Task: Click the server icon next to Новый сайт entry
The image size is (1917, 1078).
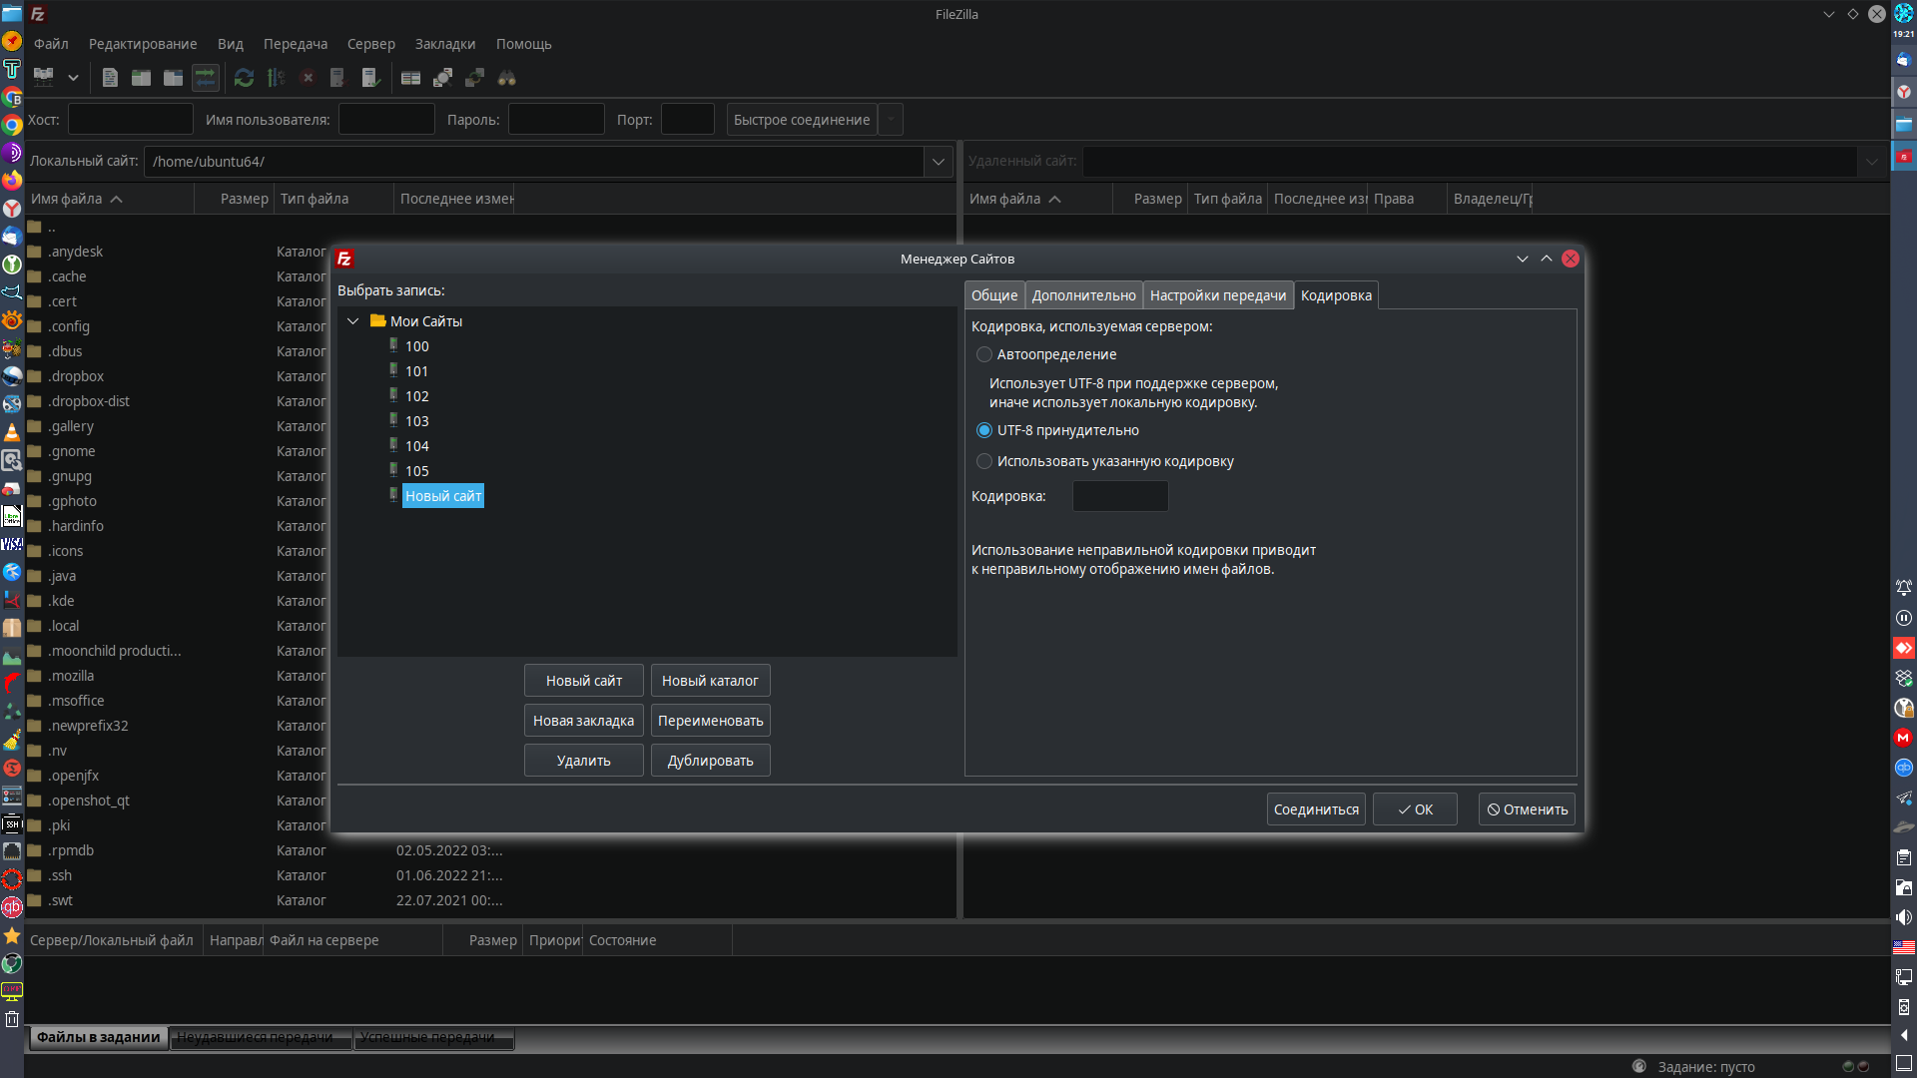Action: pos(393,495)
